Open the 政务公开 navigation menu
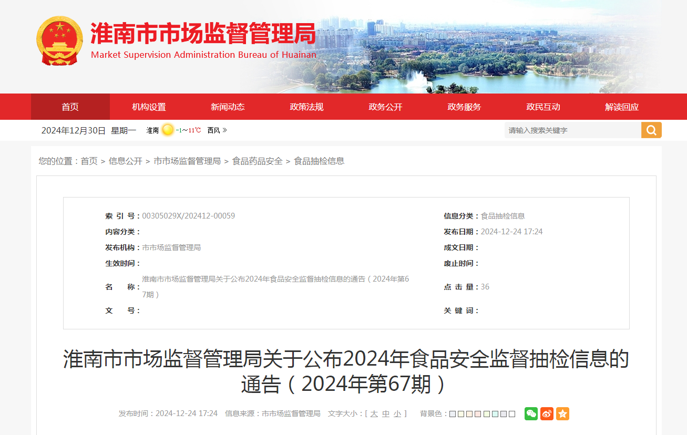The image size is (687, 435). point(385,107)
